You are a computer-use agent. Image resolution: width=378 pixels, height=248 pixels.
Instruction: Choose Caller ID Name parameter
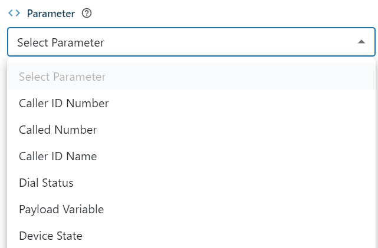pyautogui.click(x=58, y=156)
